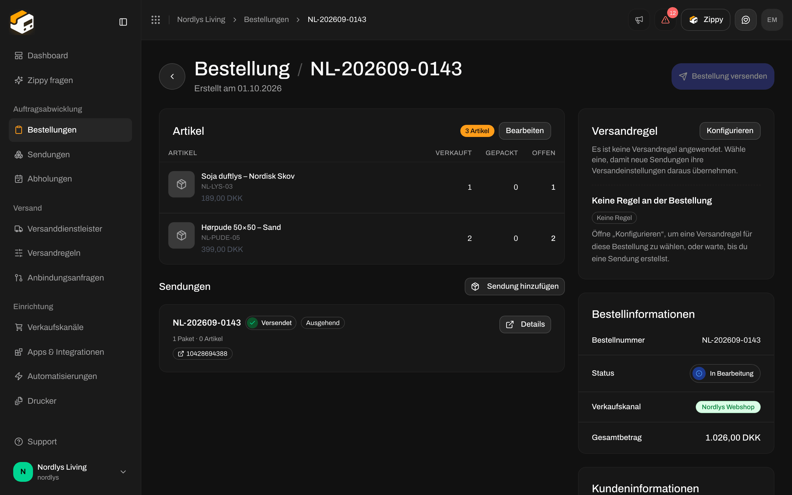Viewport: 792px width, 495px height.
Task: Open Automatisierungen in the sidebar
Action: click(x=70, y=376)
